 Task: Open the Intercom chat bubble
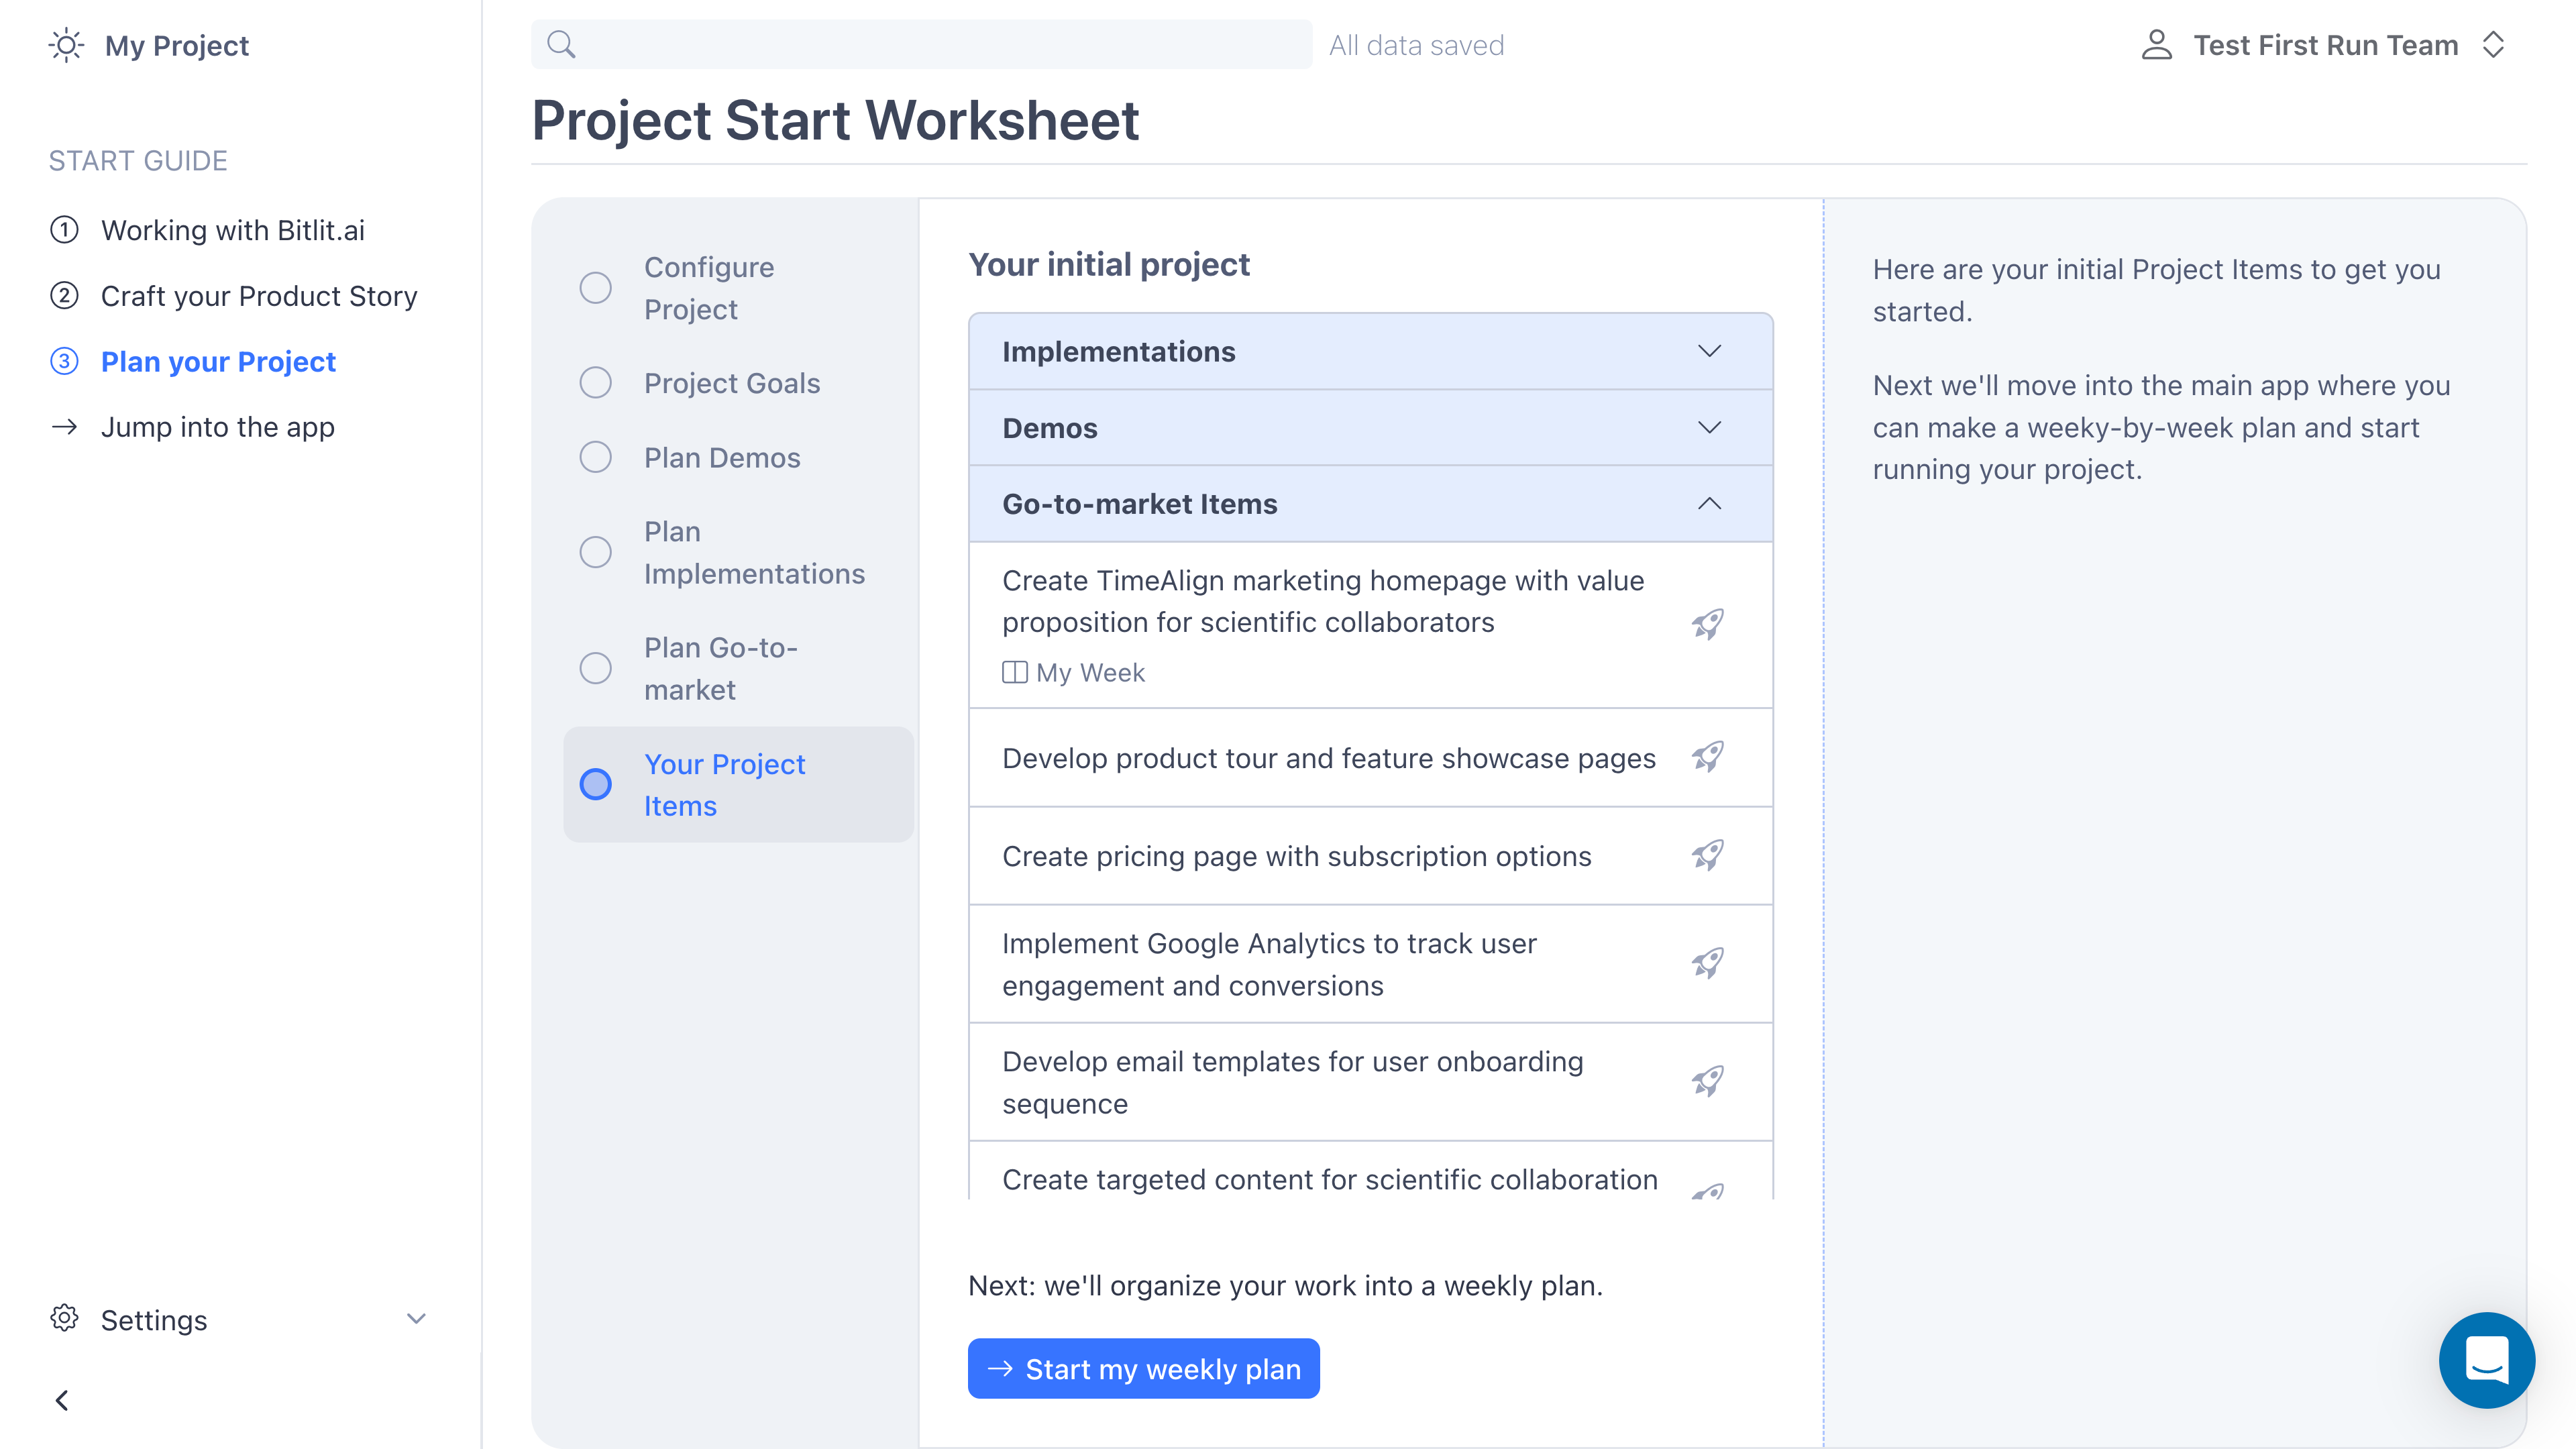point(2488,1360)
